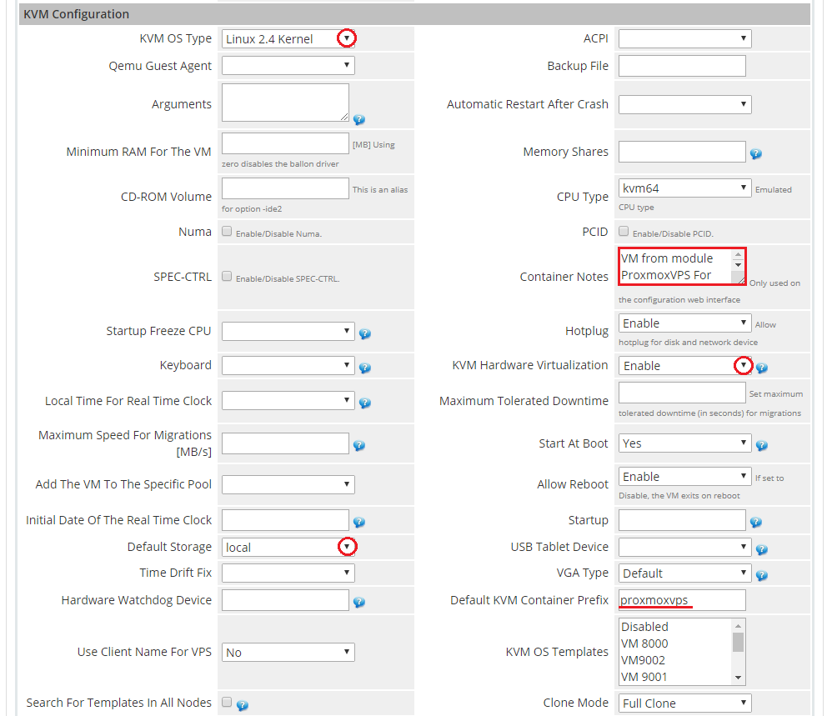Image resolution: width=832 pixels, height=716 pixels.
Task: Expand the ACPI dropdown
Action: point(685,38)
